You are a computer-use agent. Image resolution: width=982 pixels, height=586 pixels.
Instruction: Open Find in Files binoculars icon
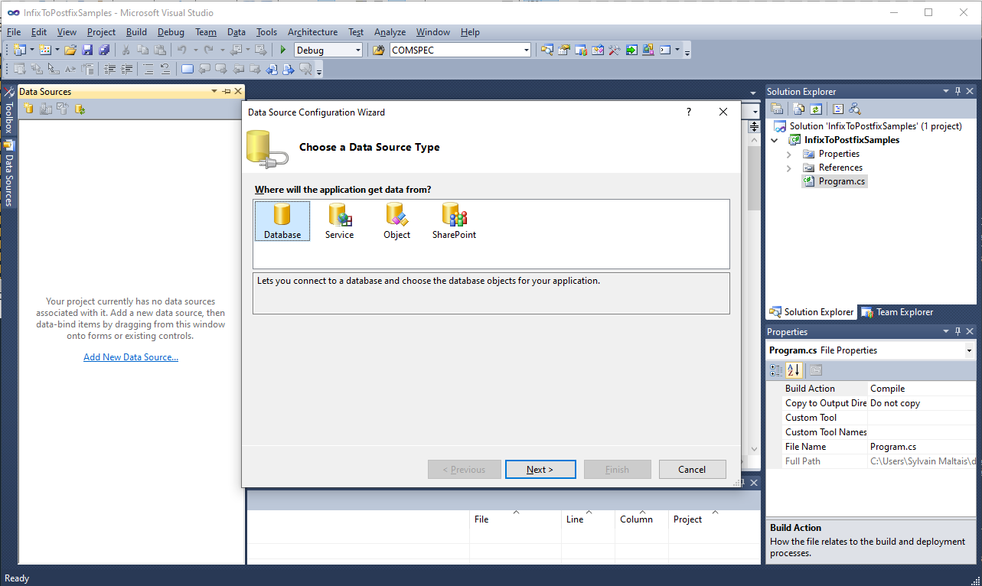(378, 50)
